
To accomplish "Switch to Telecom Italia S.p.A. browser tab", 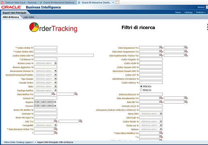I will point(19,2).
